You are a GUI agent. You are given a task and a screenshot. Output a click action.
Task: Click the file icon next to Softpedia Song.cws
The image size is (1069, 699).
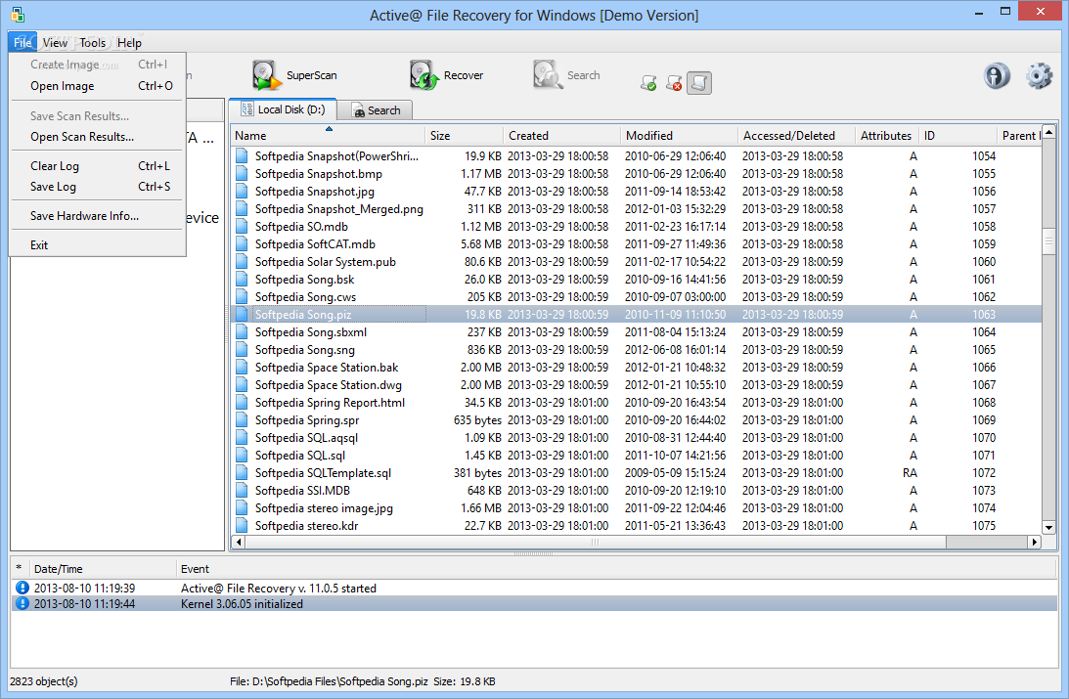click(242, 297)
